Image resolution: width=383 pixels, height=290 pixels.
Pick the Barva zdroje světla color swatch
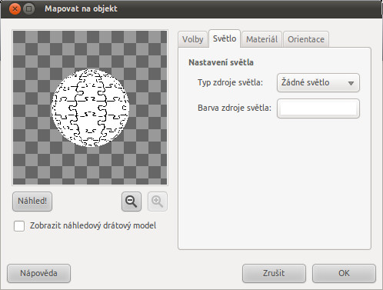pos(318,108)
